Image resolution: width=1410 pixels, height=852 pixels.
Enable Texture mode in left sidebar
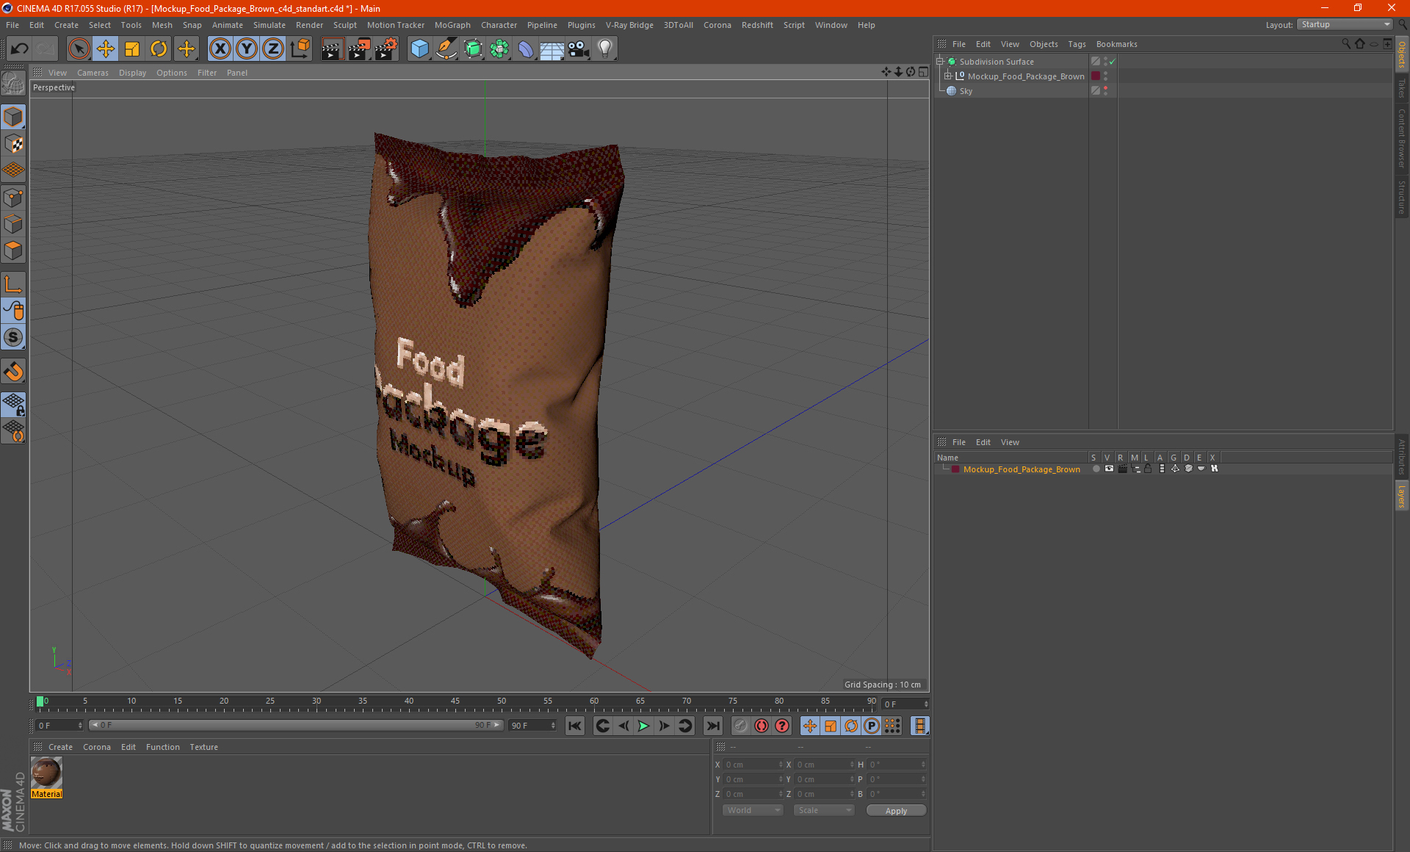tap(14, 144)
